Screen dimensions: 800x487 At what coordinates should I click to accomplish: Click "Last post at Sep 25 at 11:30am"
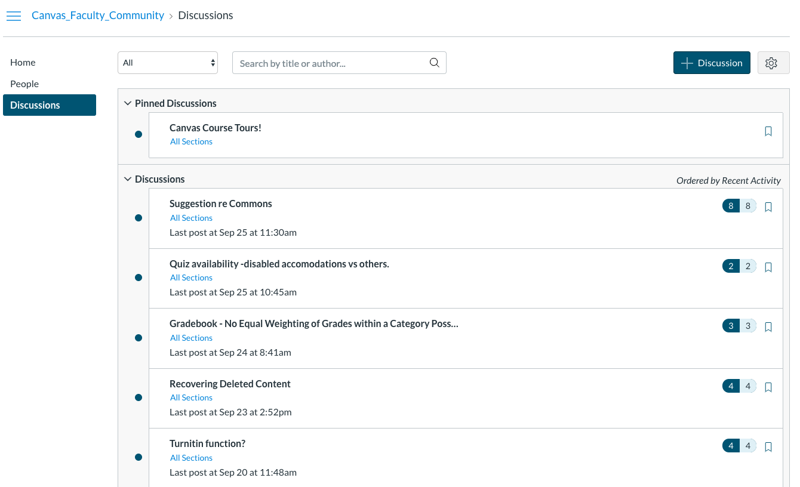tap(233, 232)
